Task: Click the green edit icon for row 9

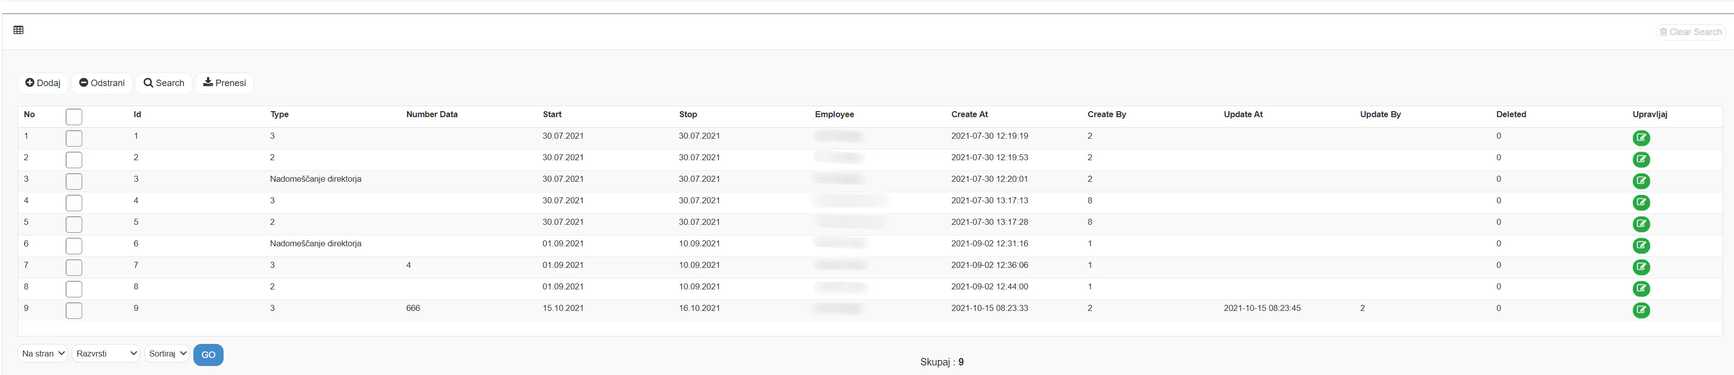Action: [x=1640, y=310]
